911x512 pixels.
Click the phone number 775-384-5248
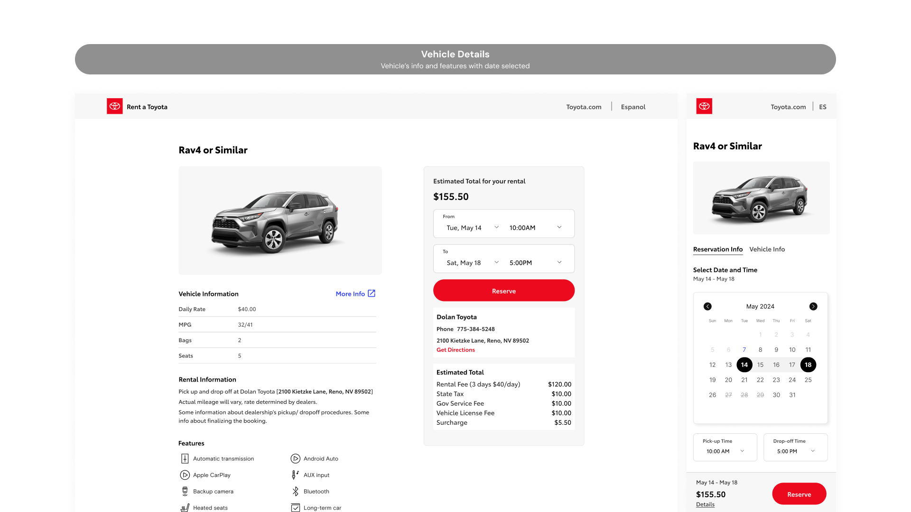coord(475,329)
